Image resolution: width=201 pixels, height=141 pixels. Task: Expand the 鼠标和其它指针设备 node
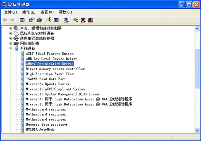click(10, 34)
